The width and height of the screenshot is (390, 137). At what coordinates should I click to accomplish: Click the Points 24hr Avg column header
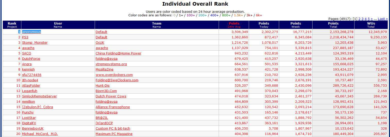(234, 25)
